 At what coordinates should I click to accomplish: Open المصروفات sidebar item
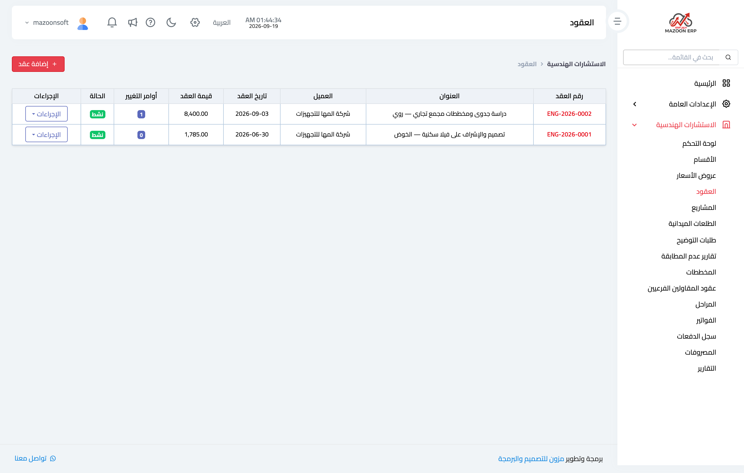tap(700, 353)
